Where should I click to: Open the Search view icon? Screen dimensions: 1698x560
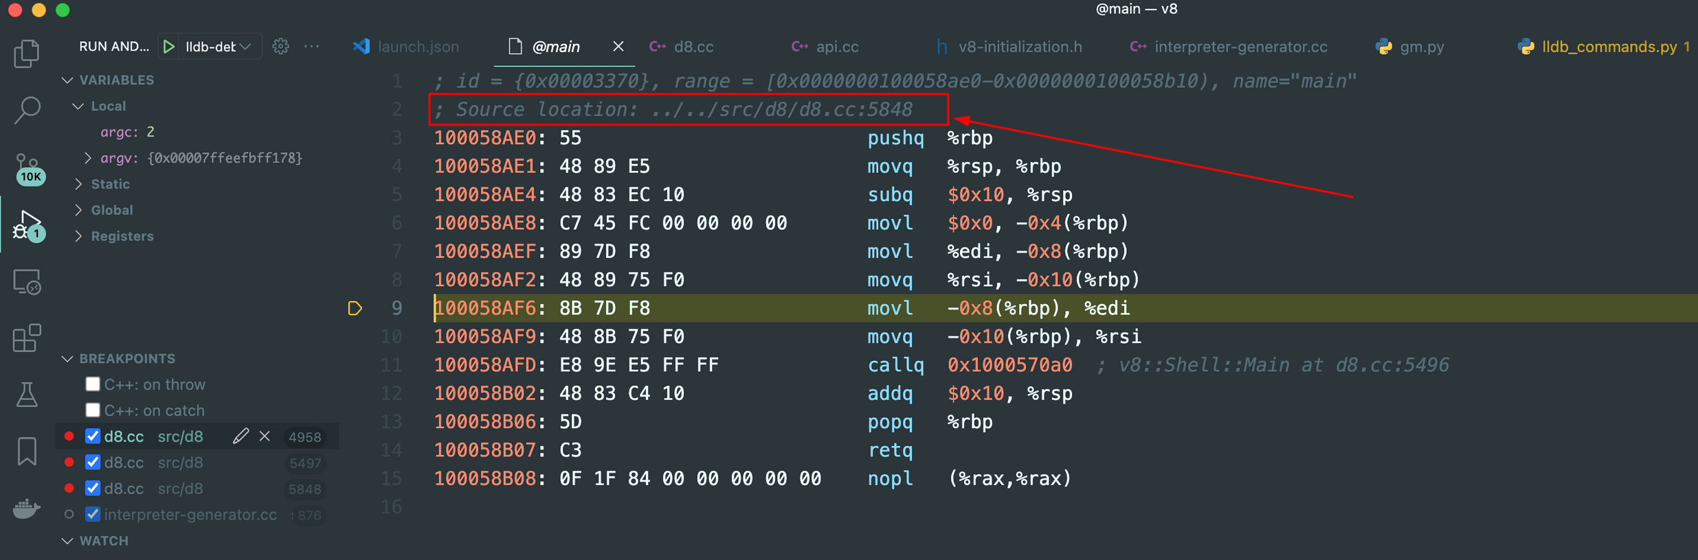coord(27,110)
